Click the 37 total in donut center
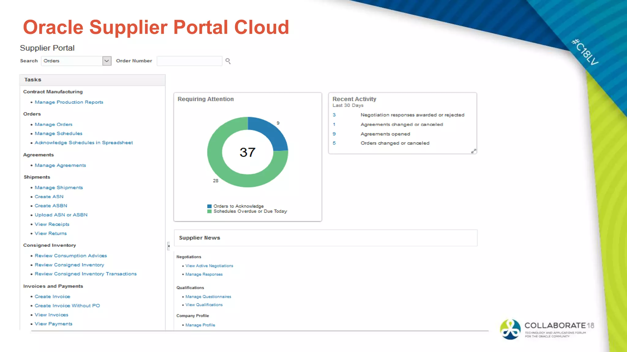Image resolution: width=627 pixels, height=352 pixels. point(247,152)
